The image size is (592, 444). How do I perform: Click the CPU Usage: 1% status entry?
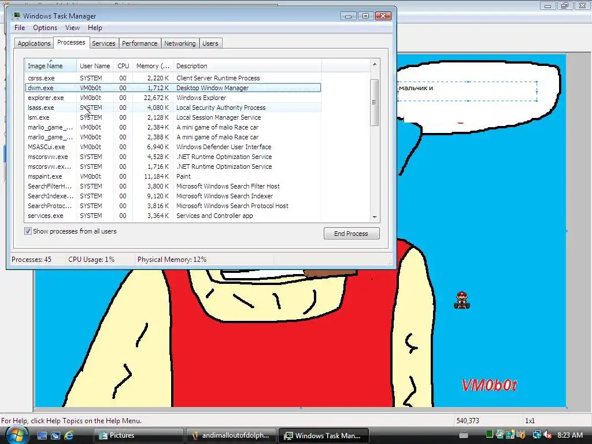(91, 260)
